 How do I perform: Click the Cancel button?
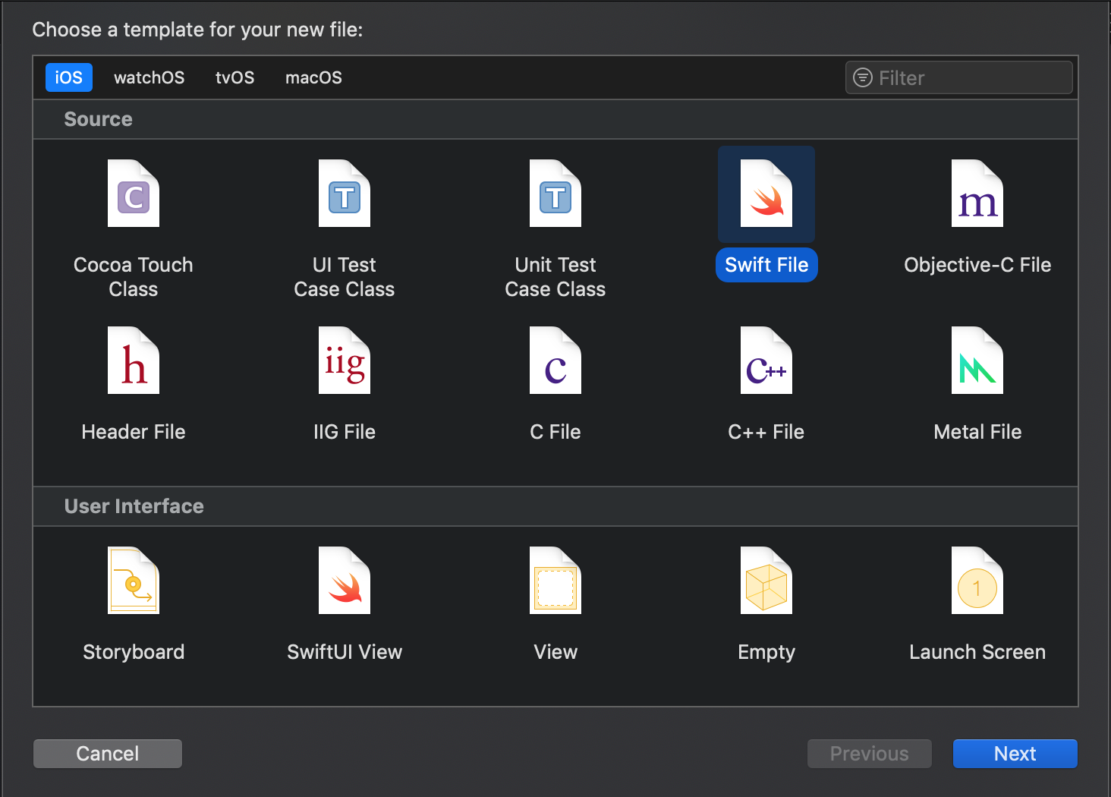pyautogui.click(x=108, y=754)
